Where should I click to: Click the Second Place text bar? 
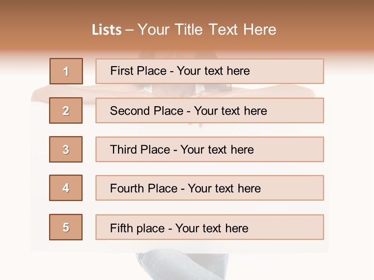(x=210, y=110)
